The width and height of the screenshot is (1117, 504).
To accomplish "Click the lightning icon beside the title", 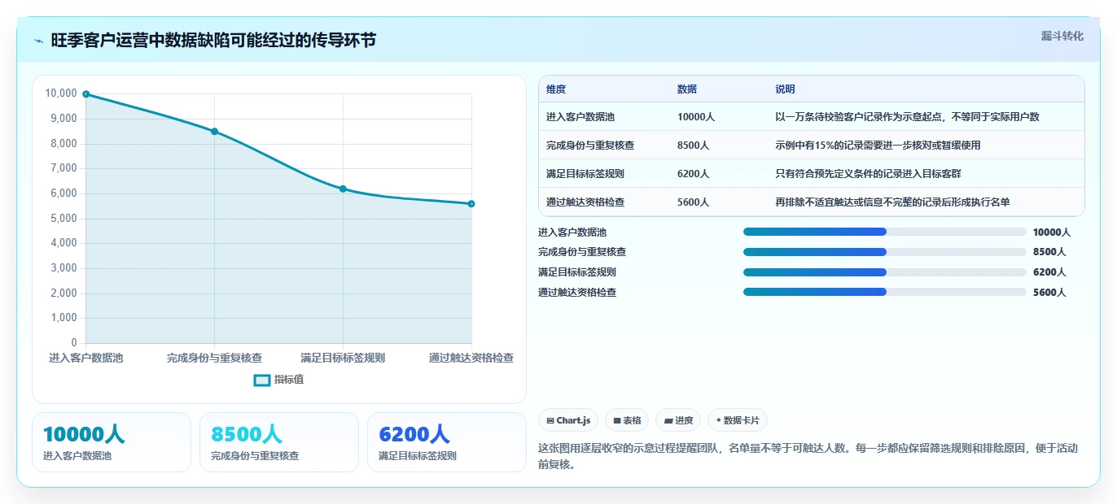I will [38, 41].
